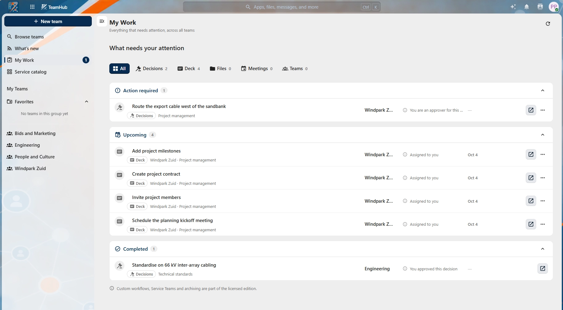The image size is (563, 310).
Task: Show more options for Schedule the planning kickoff meeting
Action: click(543, 224)
